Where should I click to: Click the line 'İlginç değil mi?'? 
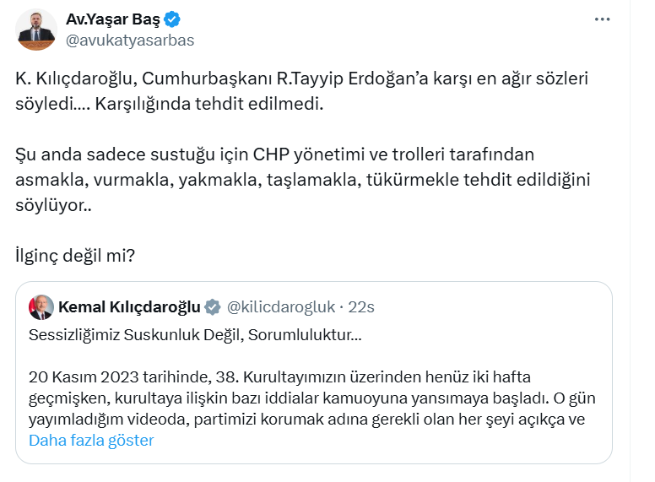74,254
